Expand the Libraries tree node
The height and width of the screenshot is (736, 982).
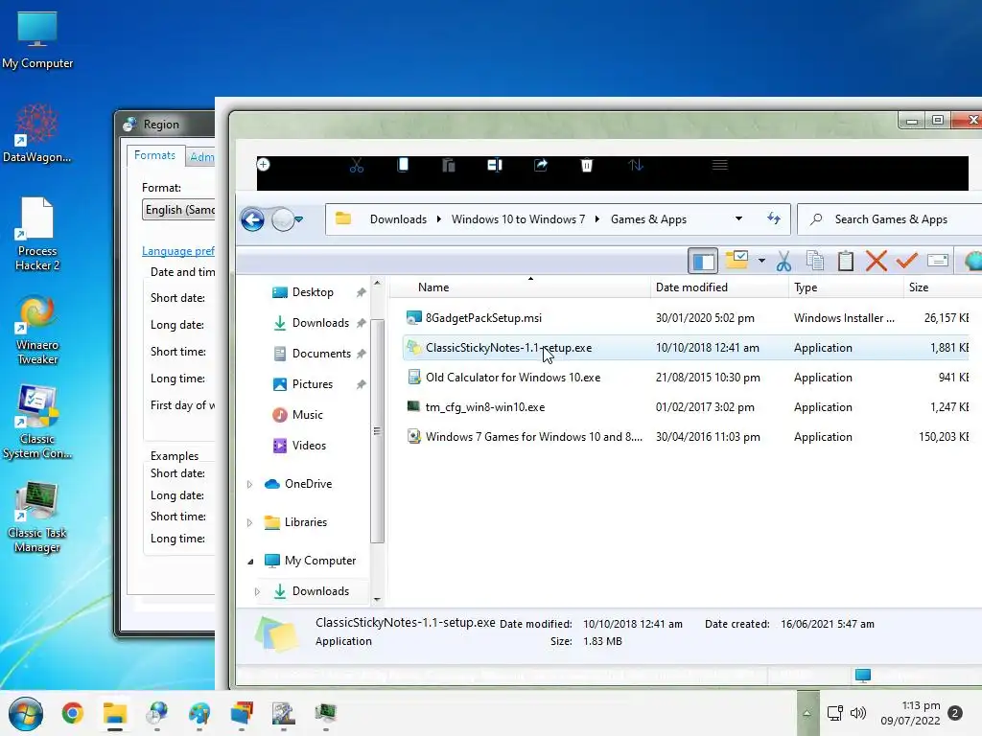coord(249,522)
